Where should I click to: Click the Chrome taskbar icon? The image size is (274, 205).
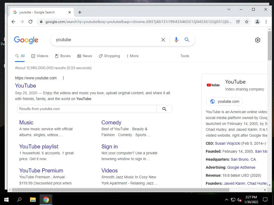pyautogui.click(x=46, y=200)
